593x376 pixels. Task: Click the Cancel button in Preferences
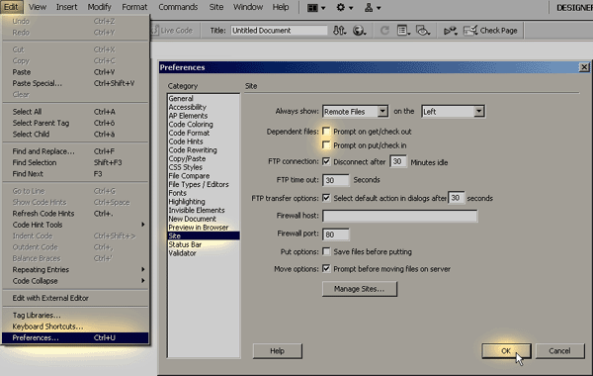(x=559, y=351)
